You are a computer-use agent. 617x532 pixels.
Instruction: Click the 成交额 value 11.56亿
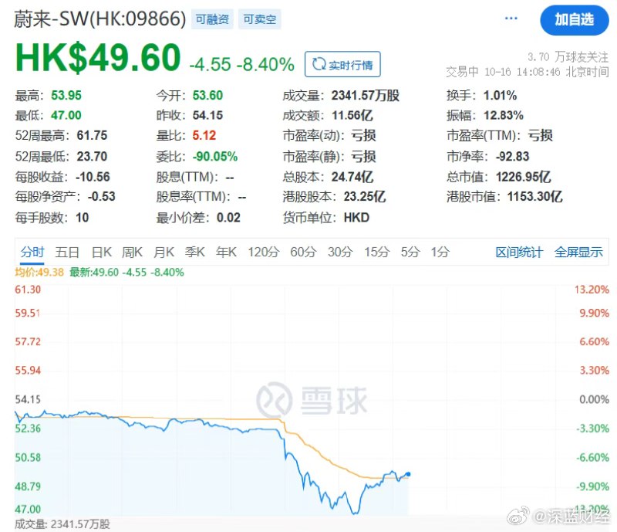coord(352,116)
